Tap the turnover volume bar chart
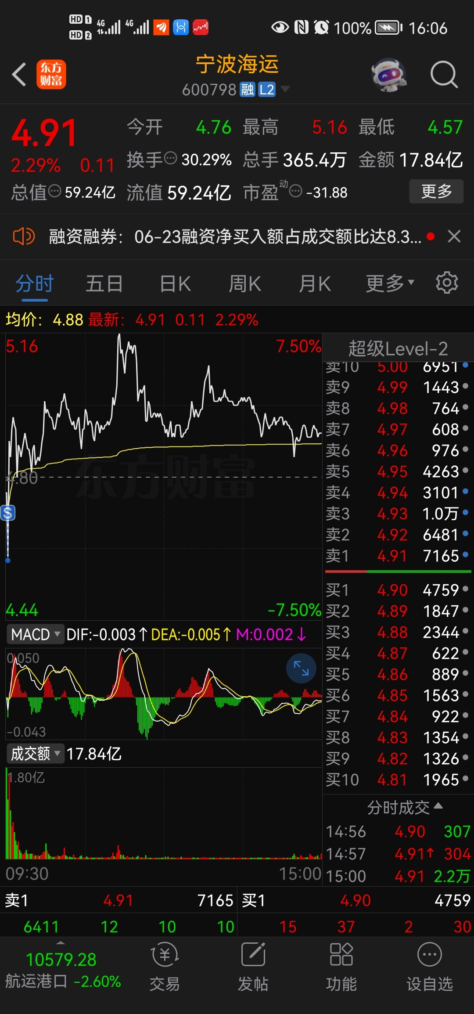Image resolution: width=474 pixels, height=1014 pixels. [x=164, y=813]
